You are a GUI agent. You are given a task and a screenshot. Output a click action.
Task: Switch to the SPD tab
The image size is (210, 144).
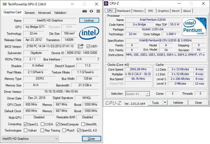[x=150, y=11]
